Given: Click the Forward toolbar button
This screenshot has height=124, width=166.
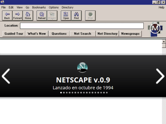Looking at the screenshot, I should click(17, 16).
